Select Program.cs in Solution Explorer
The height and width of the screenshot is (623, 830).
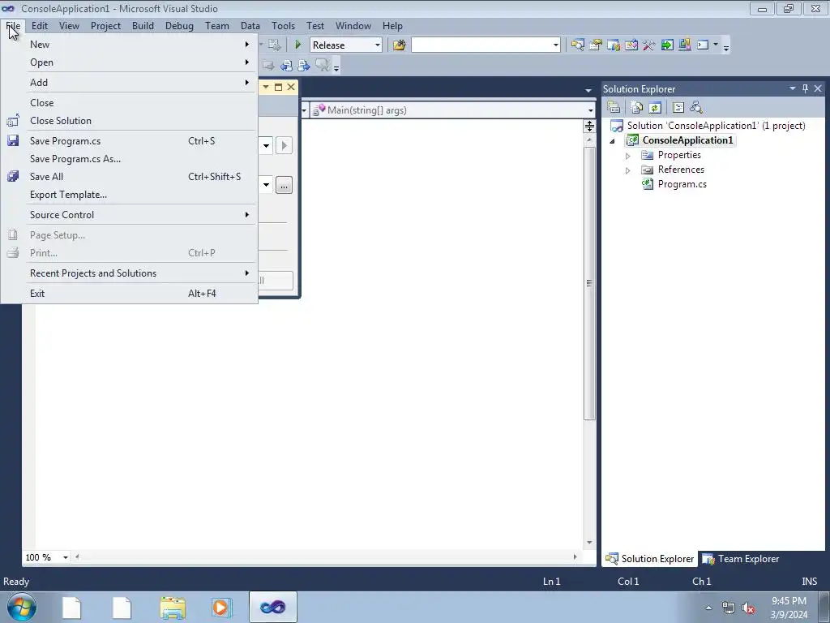pyautogui.click(x=682, y=184)
